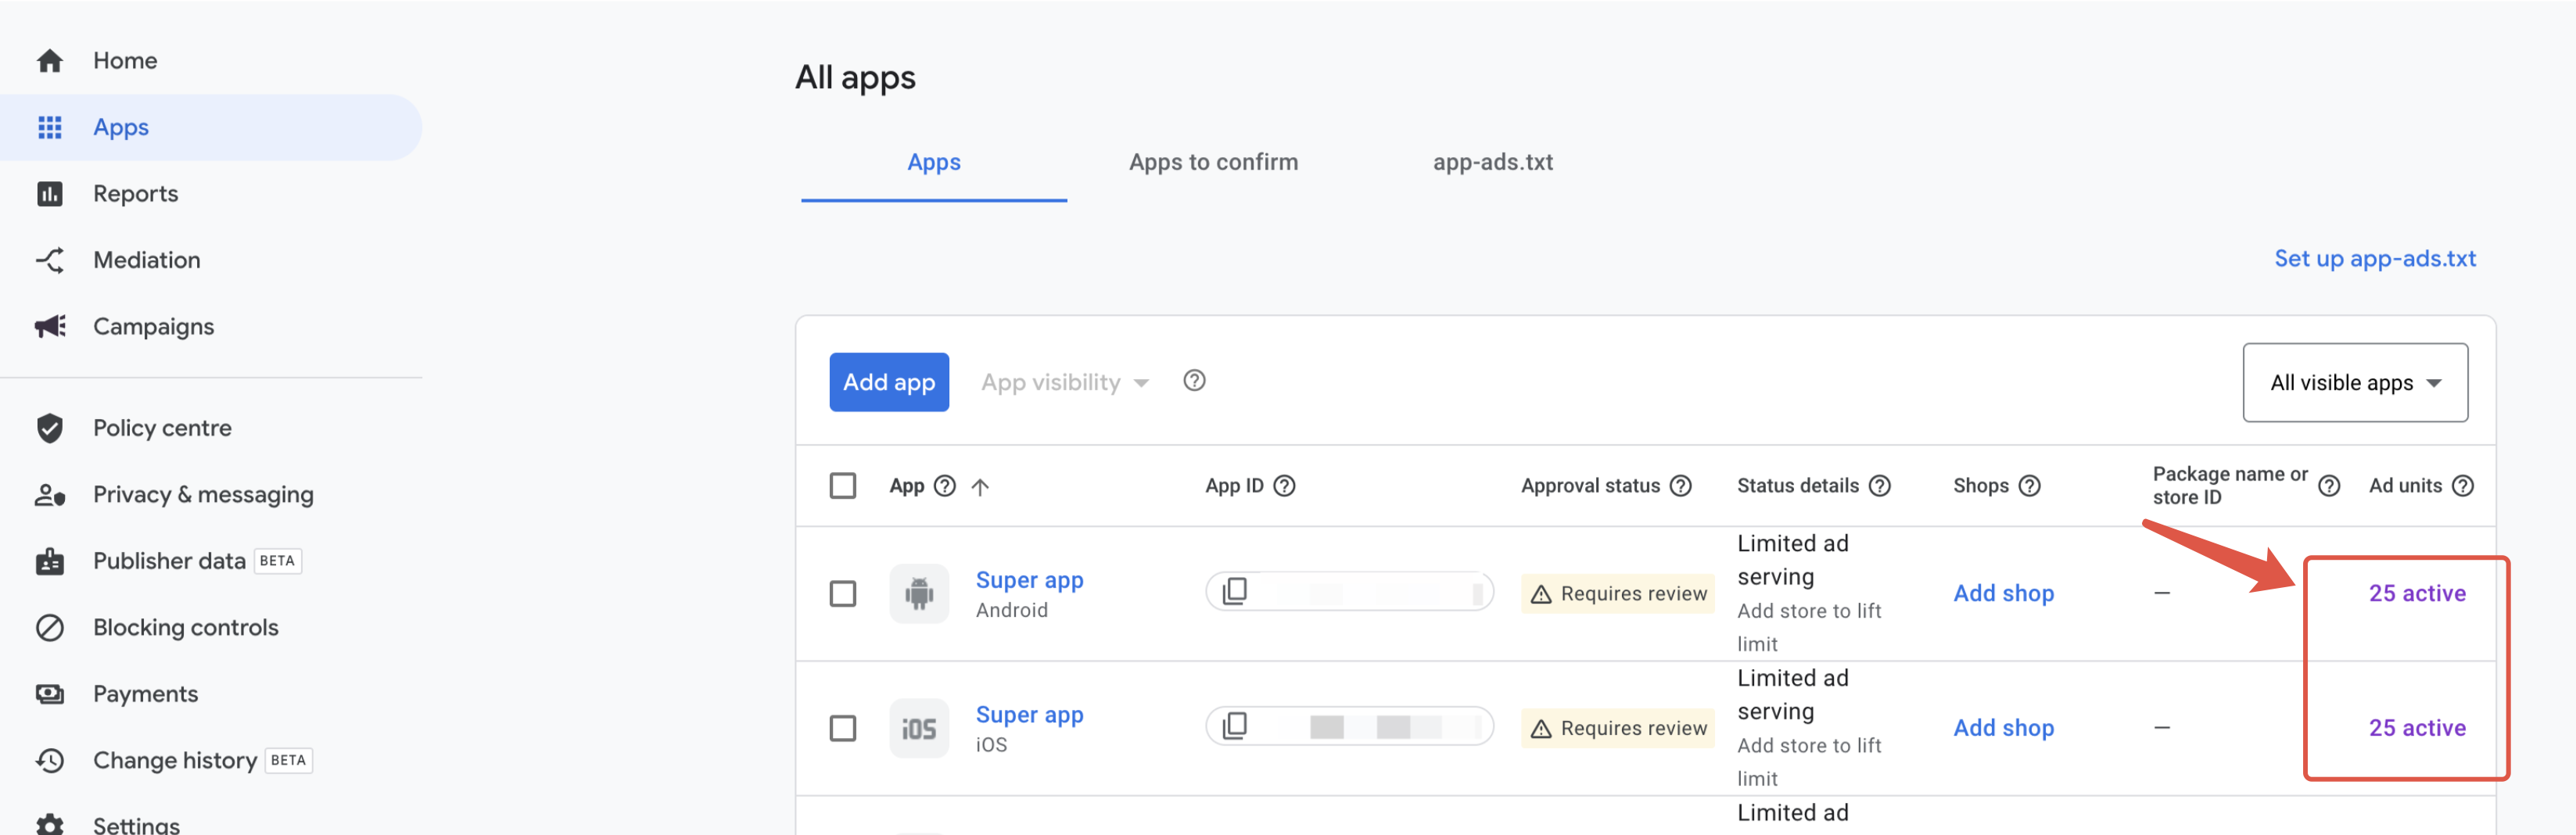Screen dimensions: 2576x835
Task: Click the Status details help icon
Action: [1880, 486]
